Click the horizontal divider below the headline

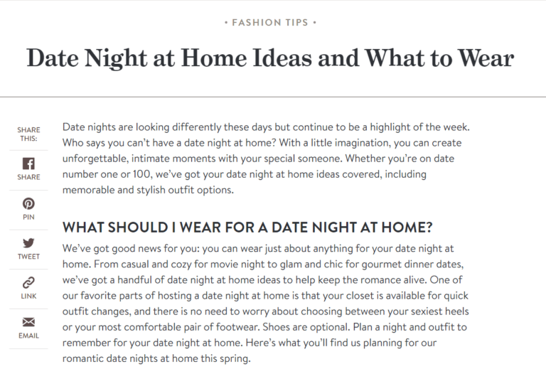(273, 96)
